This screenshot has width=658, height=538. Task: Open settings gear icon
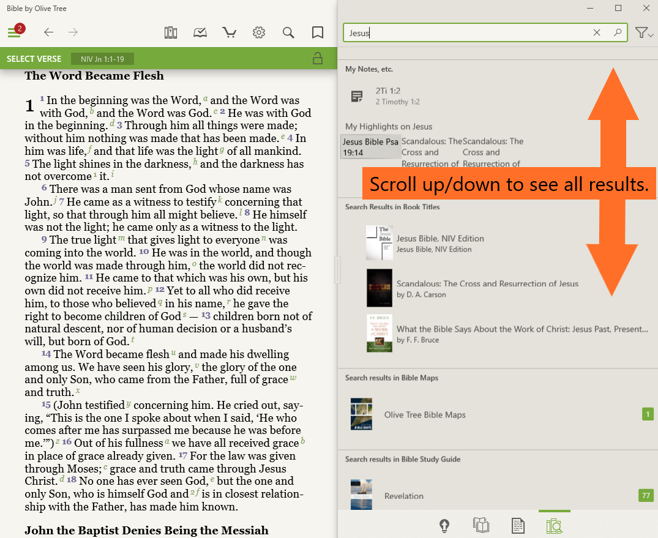click(259, 32)
